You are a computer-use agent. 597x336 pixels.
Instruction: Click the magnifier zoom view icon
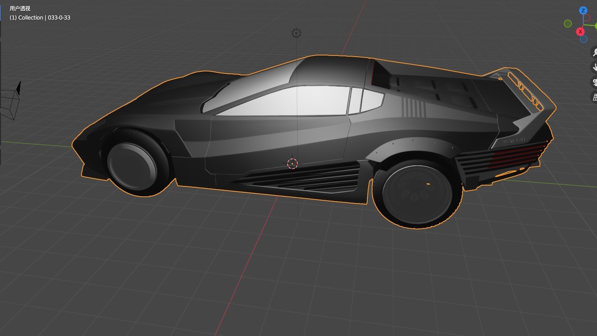[x=594, y=52]
